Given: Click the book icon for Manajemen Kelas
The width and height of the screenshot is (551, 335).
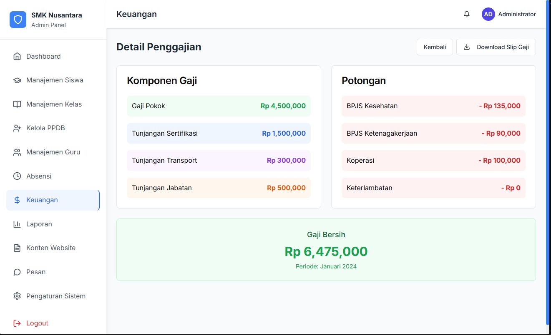Looking at the screenshot, I should pyautogui.click(x=17, y=104).
